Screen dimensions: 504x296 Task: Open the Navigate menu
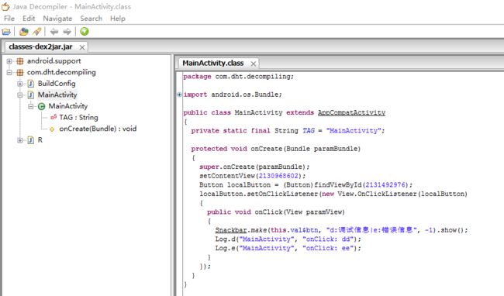tap(57, 19)
